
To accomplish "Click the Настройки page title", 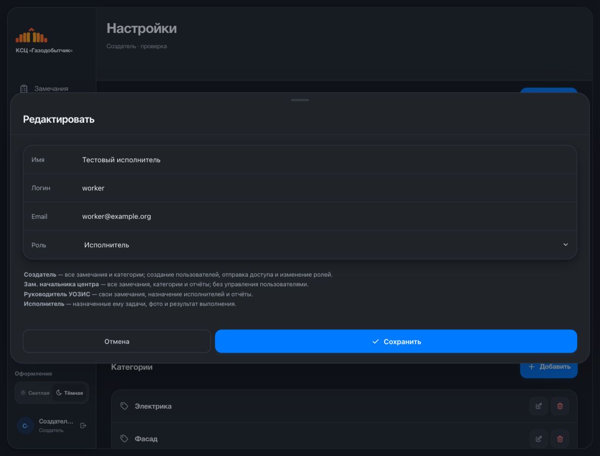I will tap(142, 28).
